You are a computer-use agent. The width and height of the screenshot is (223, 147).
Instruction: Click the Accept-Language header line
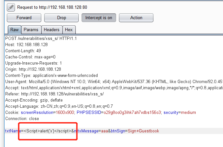59,106
